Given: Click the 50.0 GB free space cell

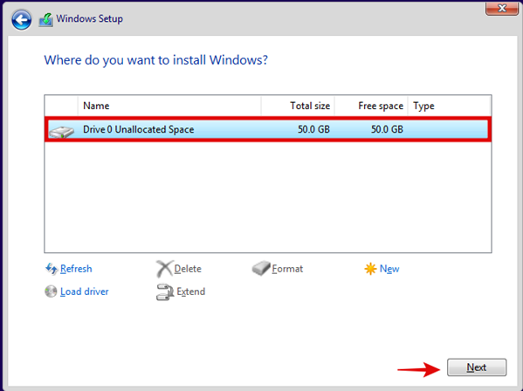Looking at the screenshot, I should [x=387, y=129].
